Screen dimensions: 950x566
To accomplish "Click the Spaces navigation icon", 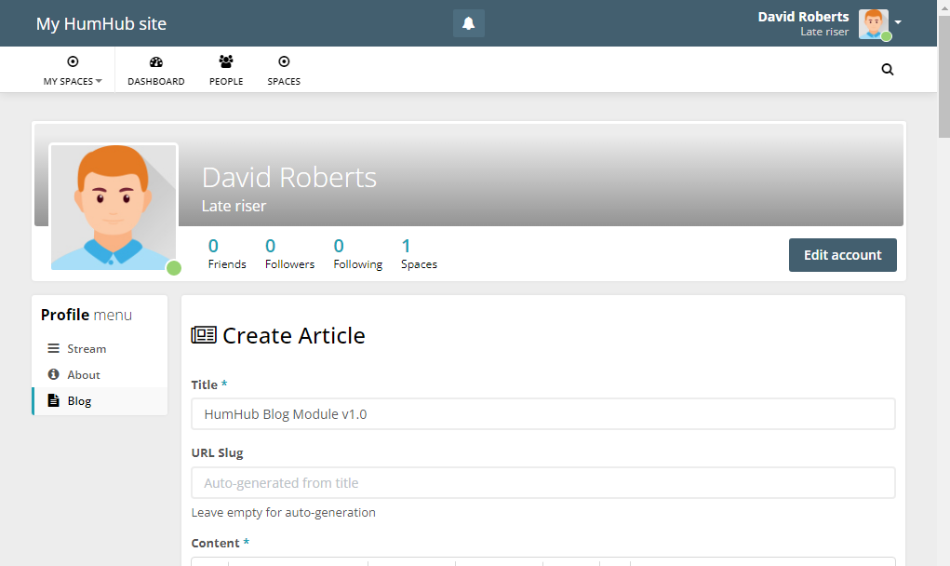I will (283, 62).
